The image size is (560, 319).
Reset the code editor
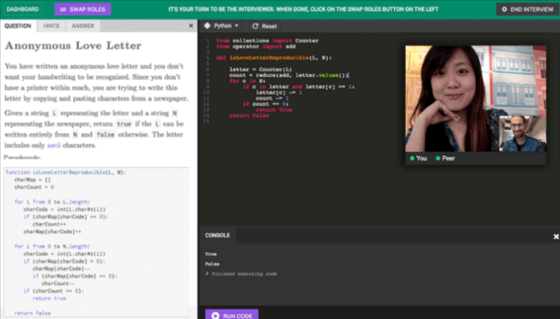coord(264,26)
